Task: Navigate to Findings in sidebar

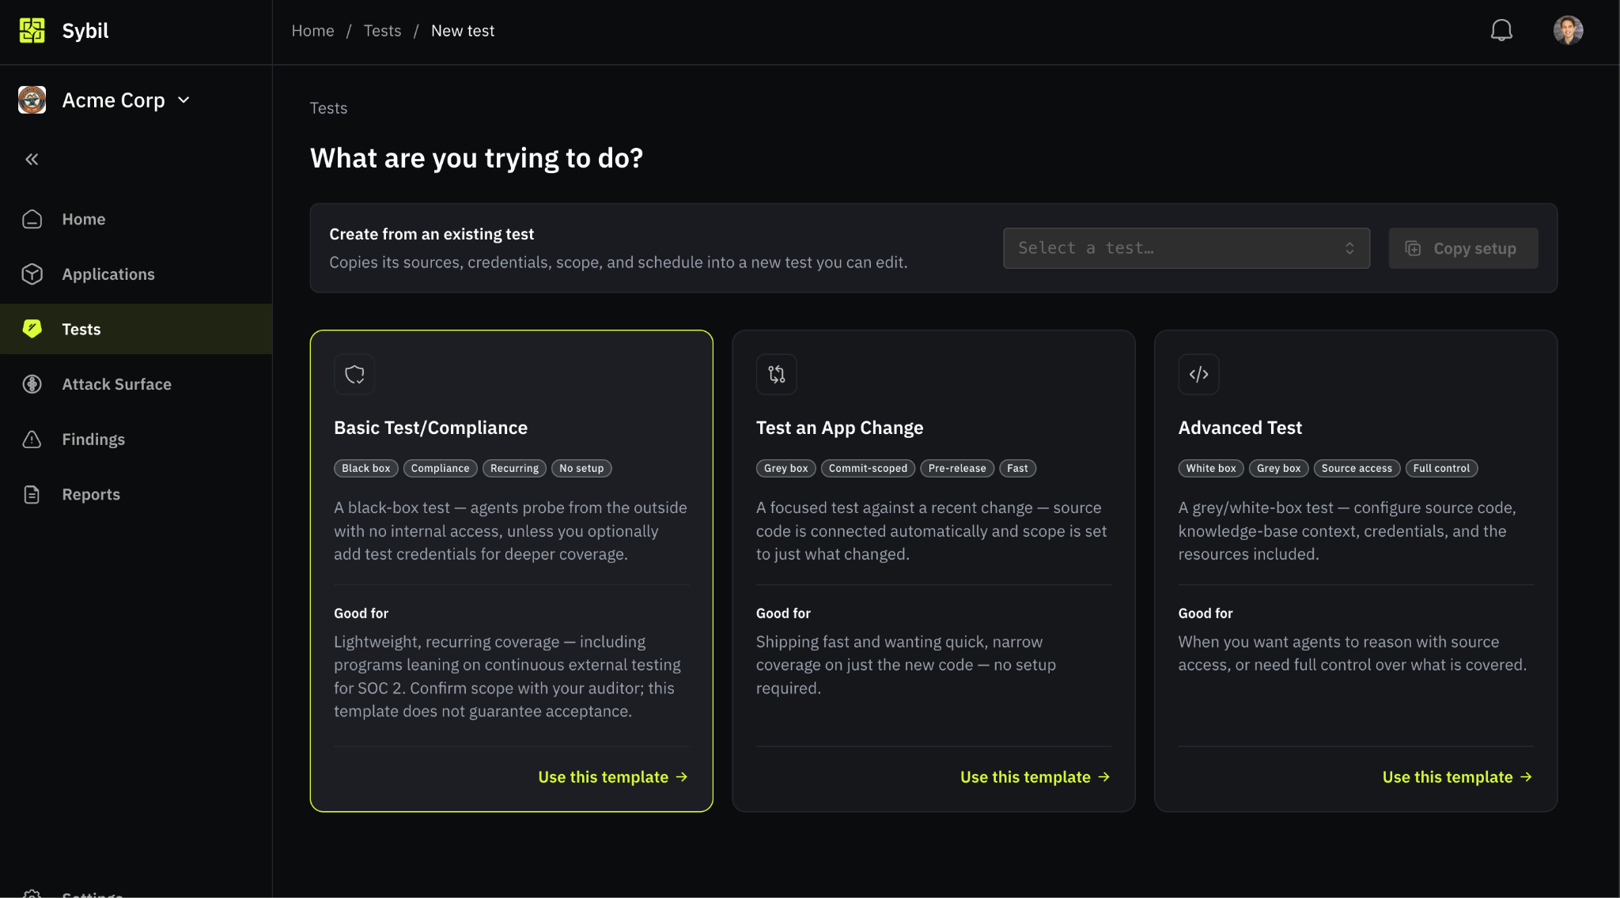Action: [x=136, y=440]
